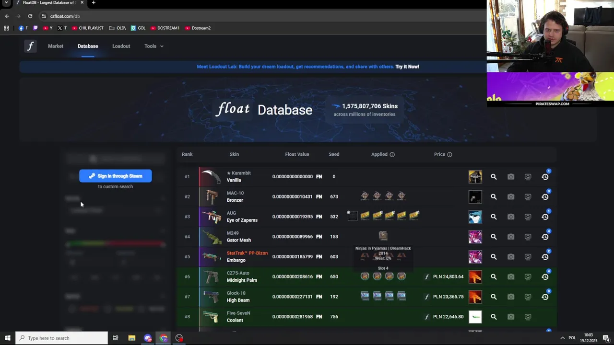614x345 pixels.
Task: Click magnifier icon in MAC-10 Bronzer row
Action: click(494, 197)
